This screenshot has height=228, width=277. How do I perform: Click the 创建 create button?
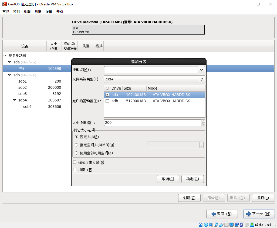point(189,198)
